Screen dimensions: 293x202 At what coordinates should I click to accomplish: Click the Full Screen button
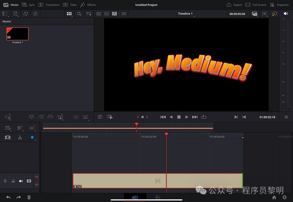(256, 5)
